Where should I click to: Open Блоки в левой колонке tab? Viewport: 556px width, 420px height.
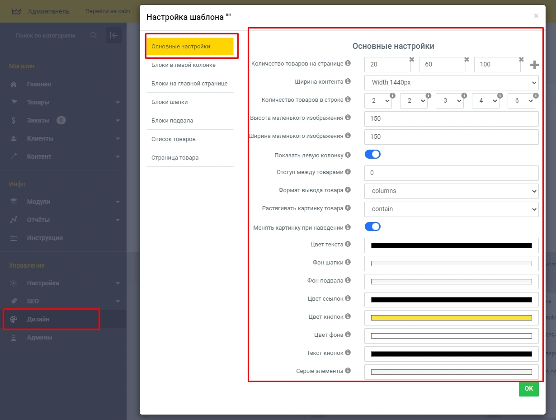tap(184, 65)
